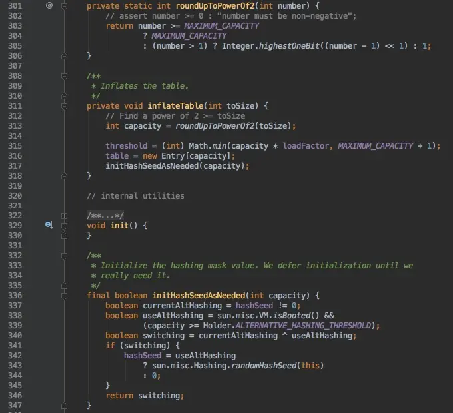The image size is (453, 413).
Task: Click the Javadoc fold end marker at line 335
Action: tap(65, 286)
